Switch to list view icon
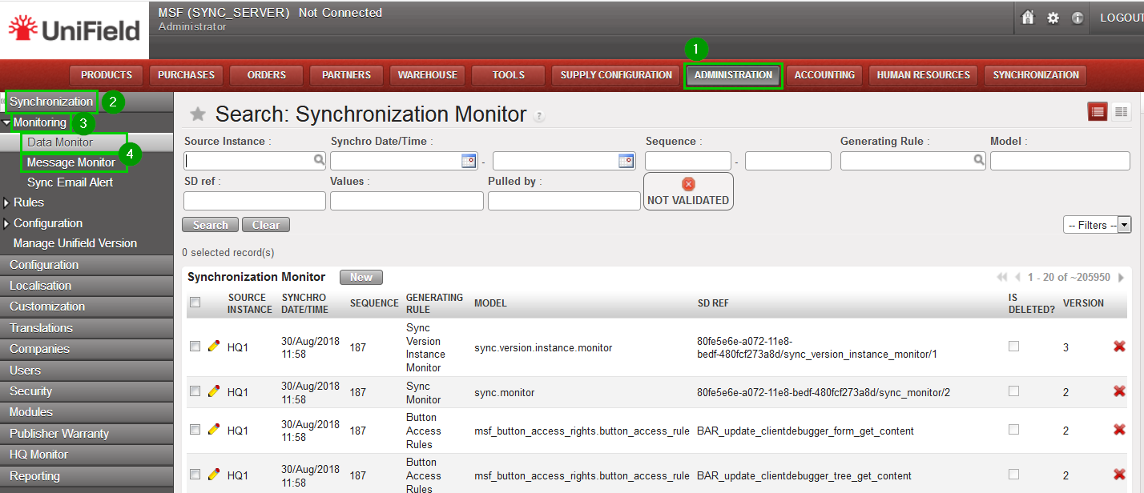The image size is (1144, 493). 1097,112
